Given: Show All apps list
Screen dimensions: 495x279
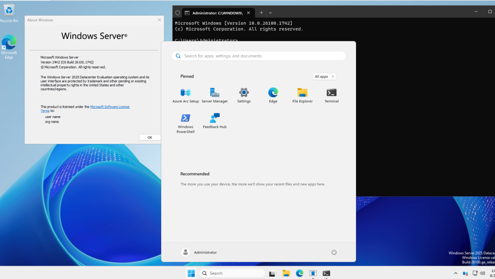Looking at the screenshot, I should (x=324, y=76).
